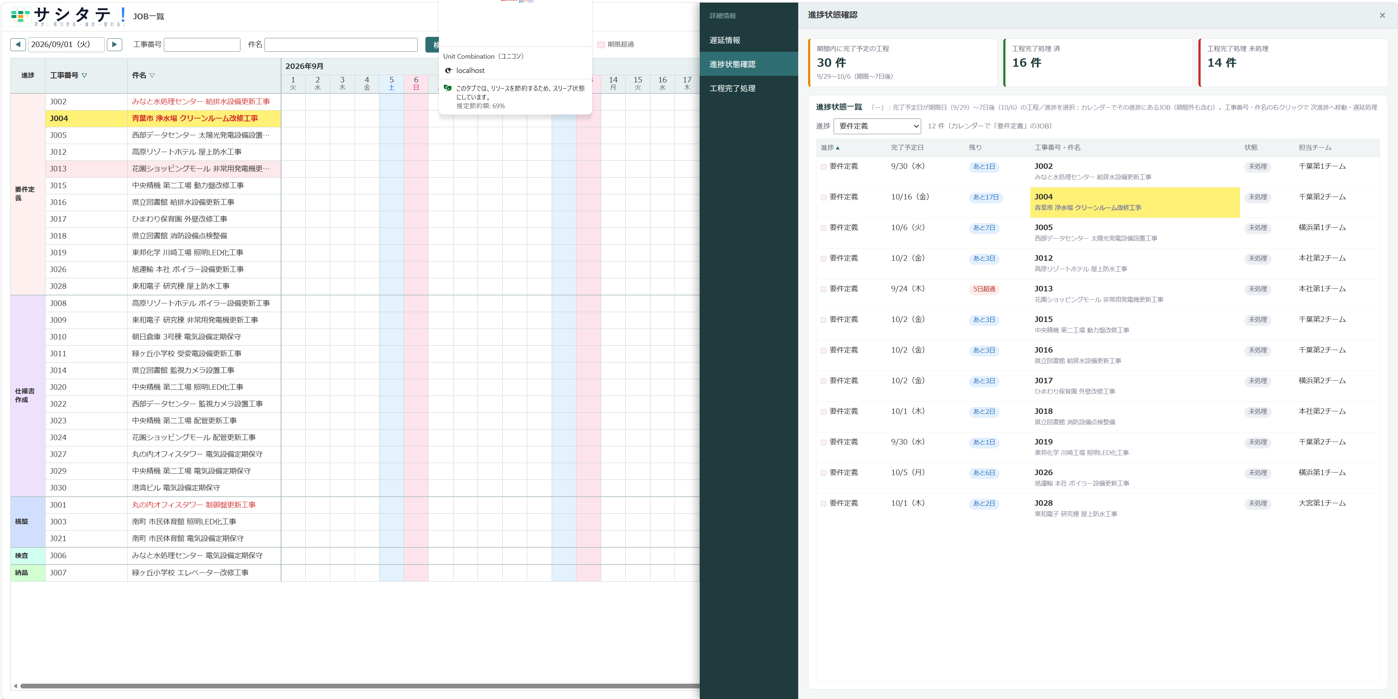This screenshot has height=699, width=1398.
Task: Click the 期間内に完了予定の工程 30件 card
Action: [x=903, y=62]
